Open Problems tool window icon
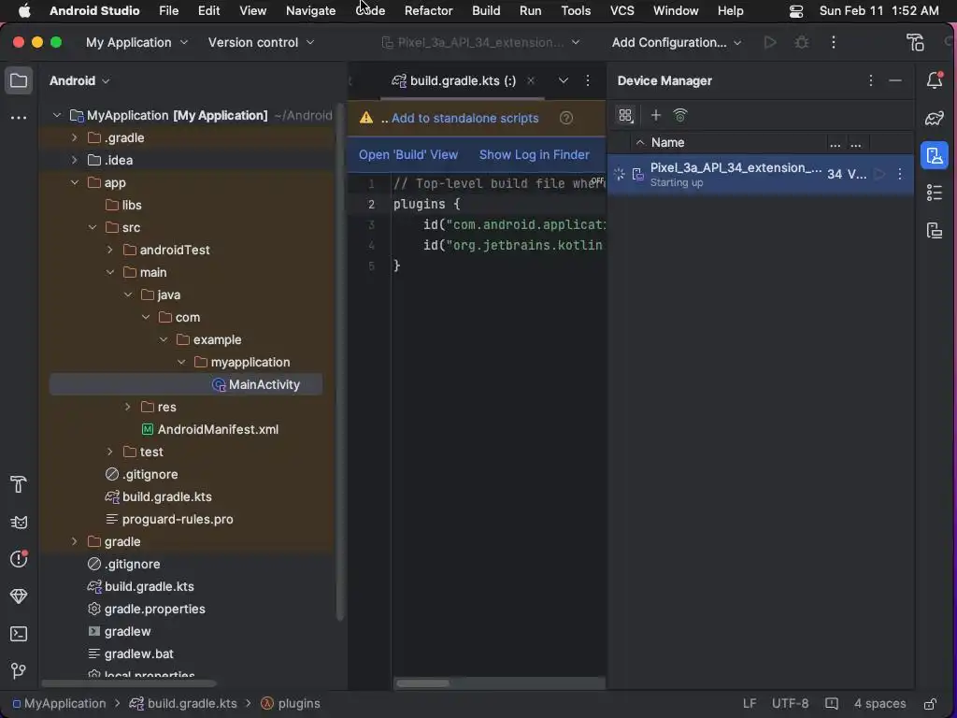957x718 pixels. tap(19, 559)
